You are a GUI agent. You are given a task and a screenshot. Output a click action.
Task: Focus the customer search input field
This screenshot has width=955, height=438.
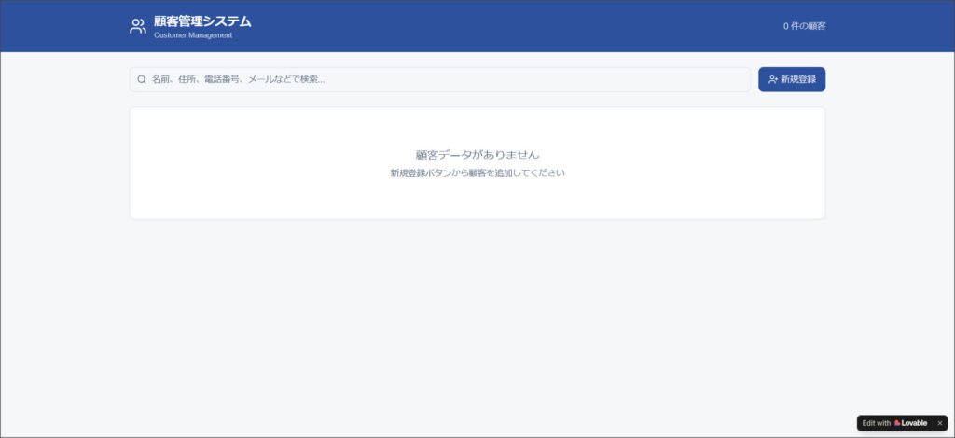440,80
